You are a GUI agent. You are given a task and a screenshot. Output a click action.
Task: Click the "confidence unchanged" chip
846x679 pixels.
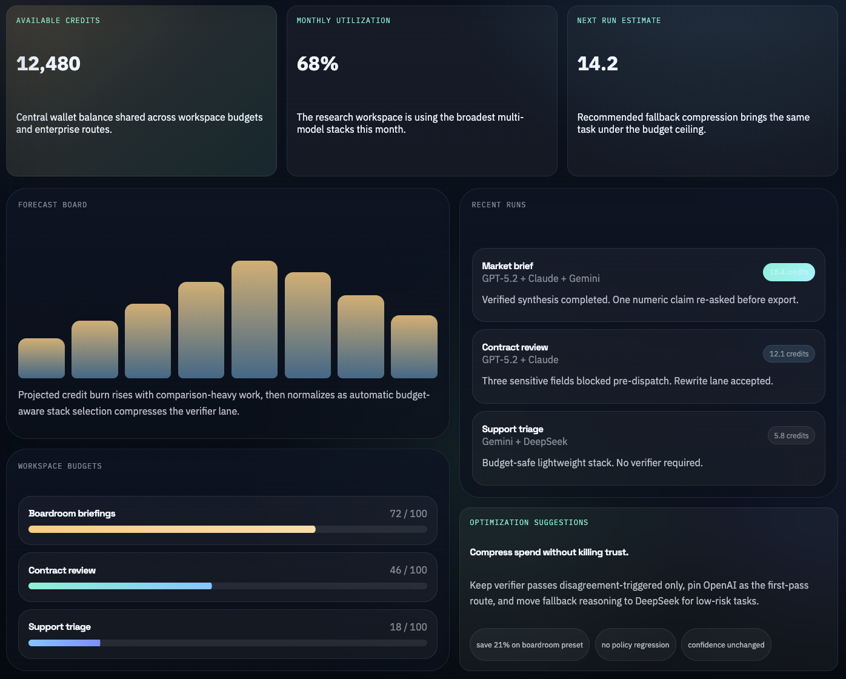click(x=725, y=644)
